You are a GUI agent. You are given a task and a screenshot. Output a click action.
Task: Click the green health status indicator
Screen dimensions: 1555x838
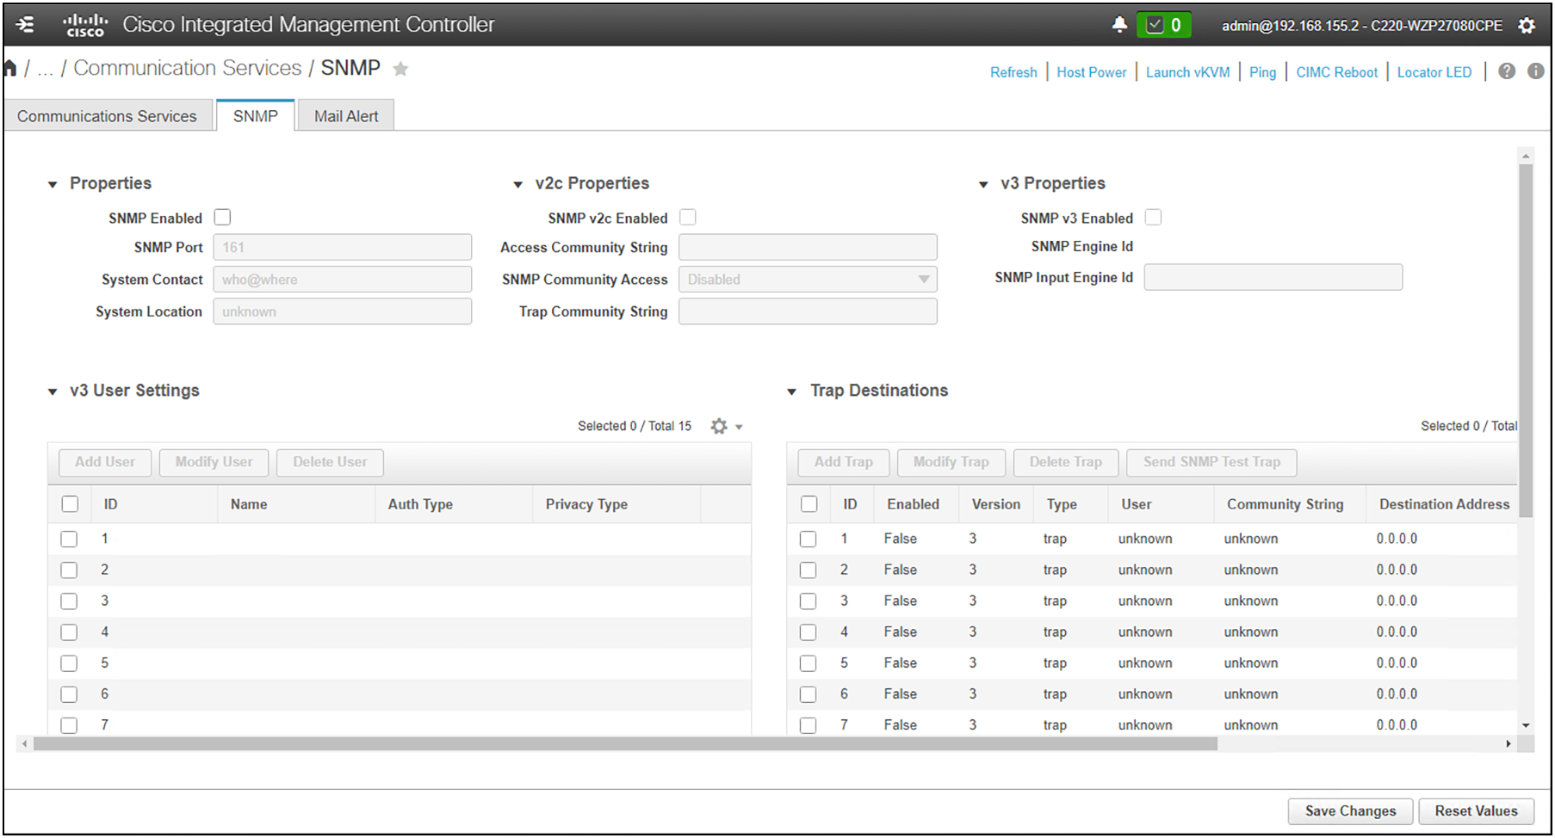[1164, 25]
